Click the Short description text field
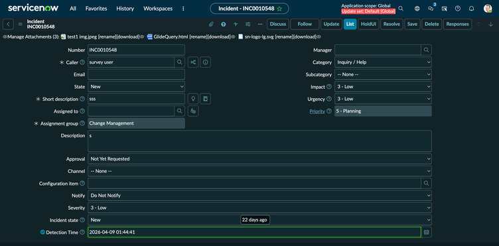Image resolution: width=499 pixels, height=246 pixels. tap(136, 99)
